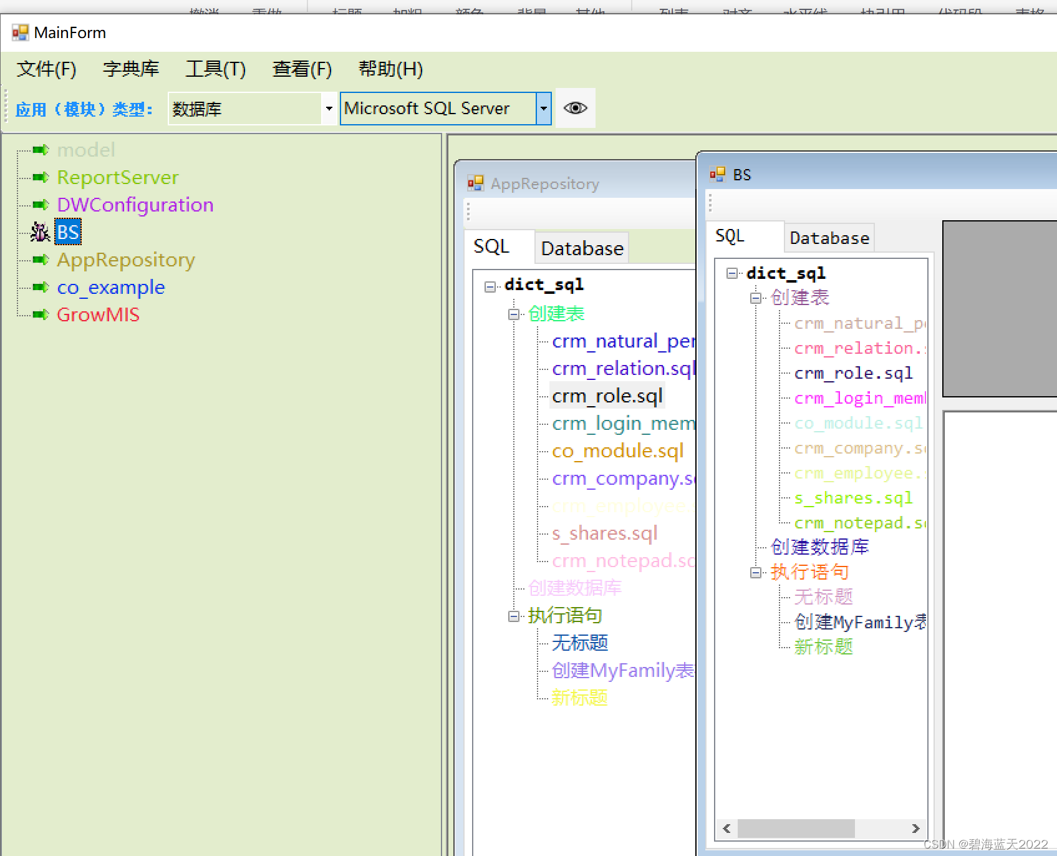Switch to the Database tab in AppRepository
This screenshot has width=1057, height=856.
click(581, 248)
